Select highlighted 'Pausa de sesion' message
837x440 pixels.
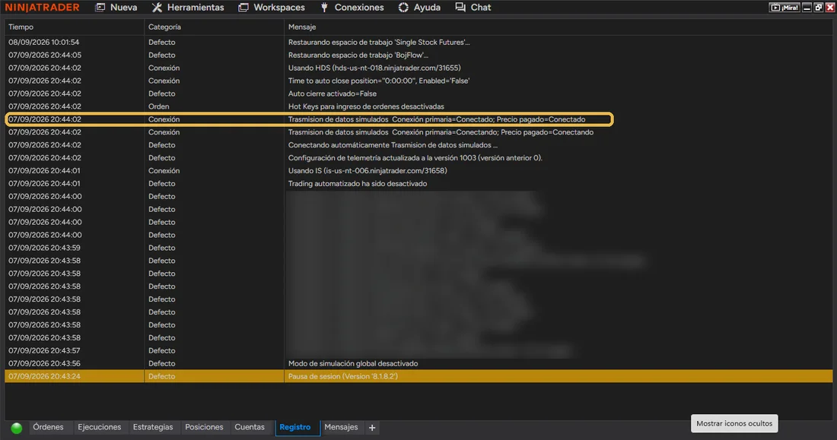click(x=342, y=376)
